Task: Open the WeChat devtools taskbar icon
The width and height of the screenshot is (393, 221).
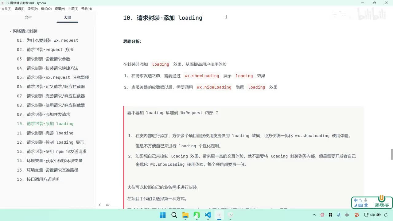Action: (x=230, y=215)
